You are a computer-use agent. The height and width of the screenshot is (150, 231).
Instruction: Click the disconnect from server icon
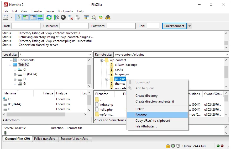pos(70,17)
